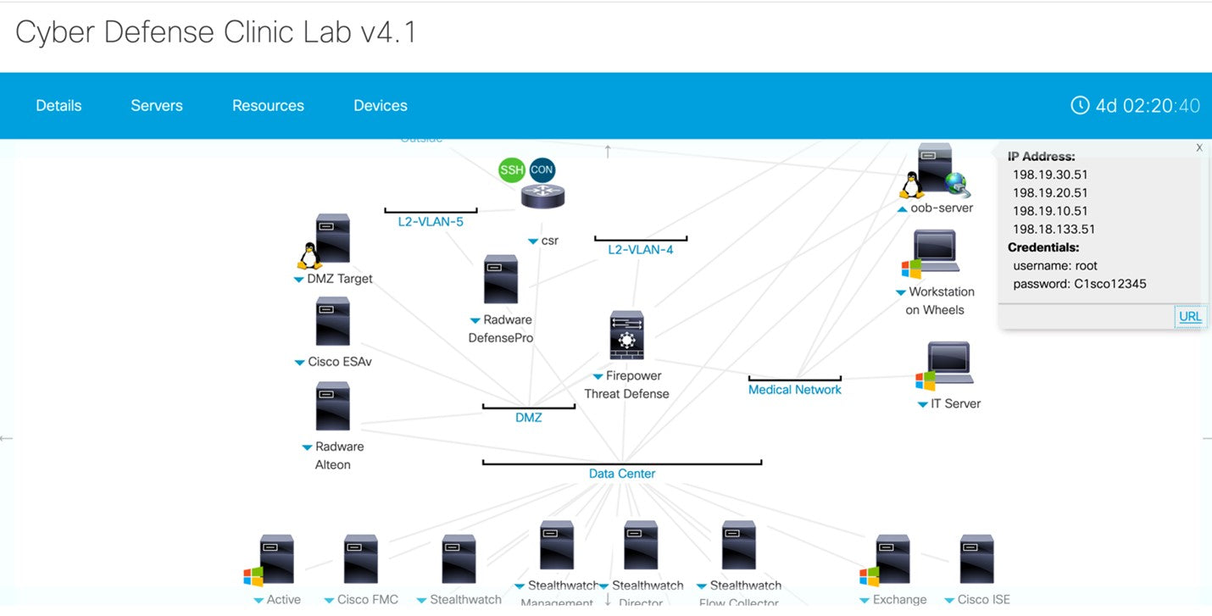Click the CON console badge above csr
This screenshot has height=616, width=1212.
tap(542, 169)
